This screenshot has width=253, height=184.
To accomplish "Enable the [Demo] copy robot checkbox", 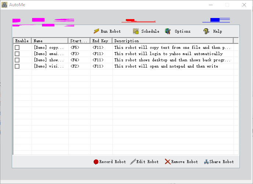I will pos(17,47).
